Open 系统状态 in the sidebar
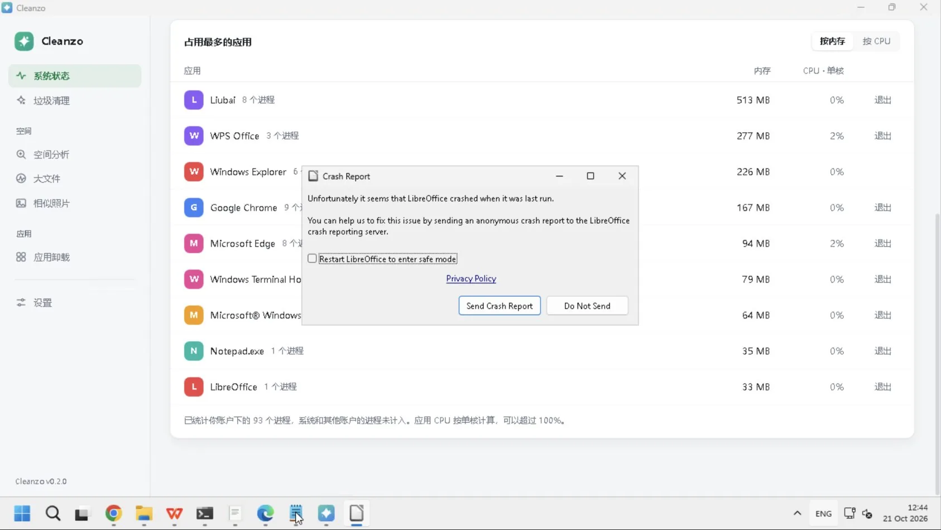Screen dimensions: 941x530 click(x=75, y=76)
